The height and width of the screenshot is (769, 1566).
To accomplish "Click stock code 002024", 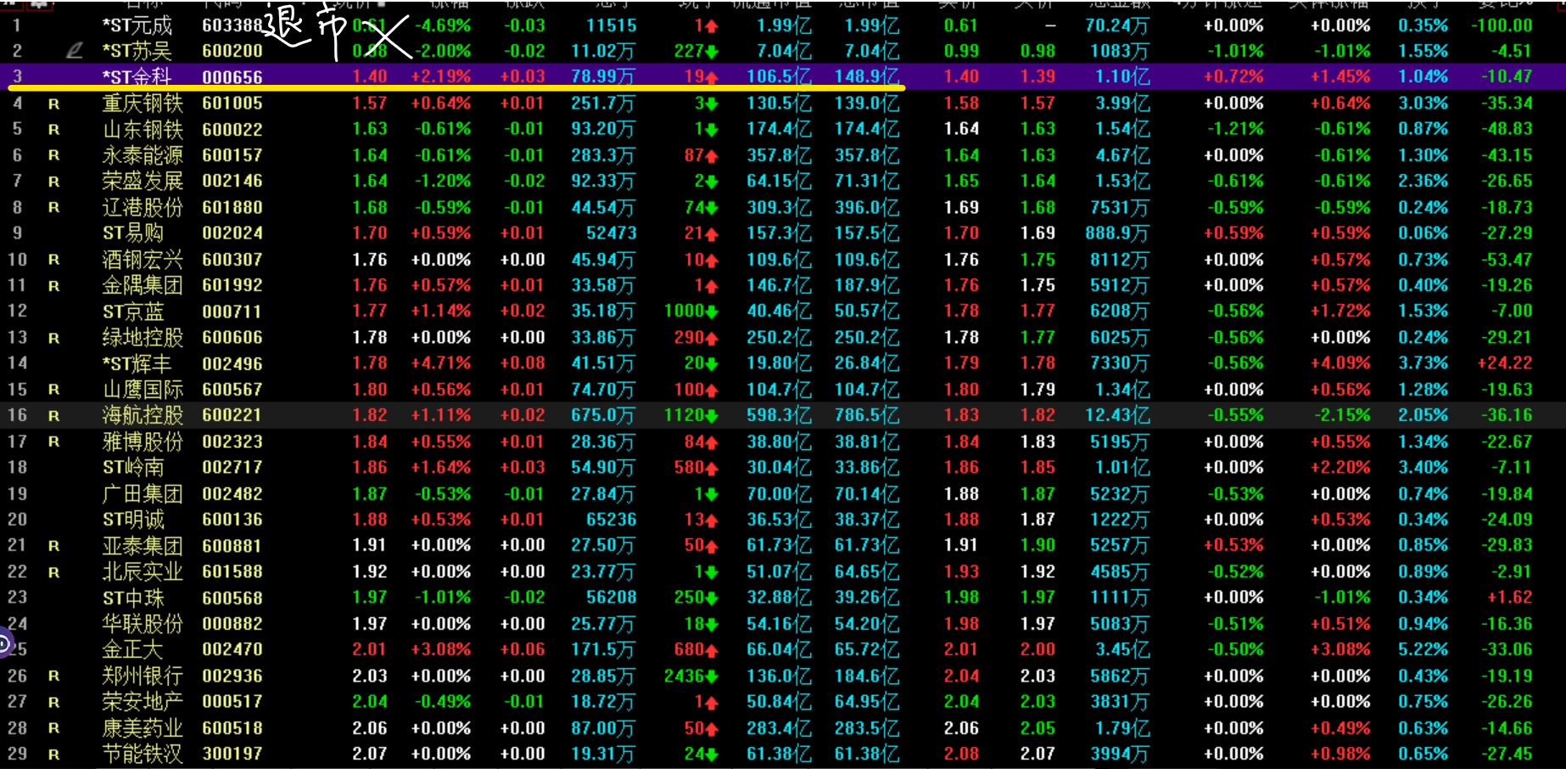I will [x=232, y=233].
